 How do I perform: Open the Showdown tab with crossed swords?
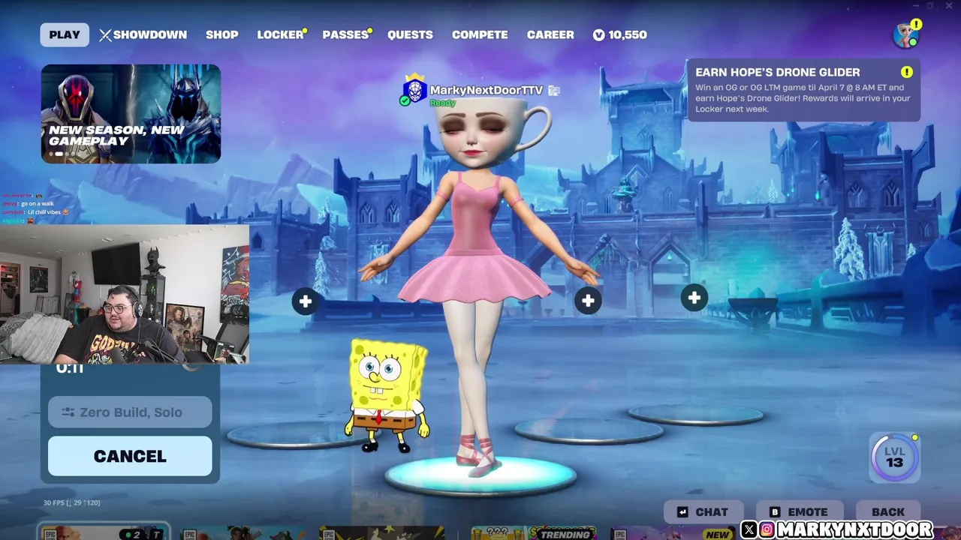pyautogui.click(x=143, y=34)
